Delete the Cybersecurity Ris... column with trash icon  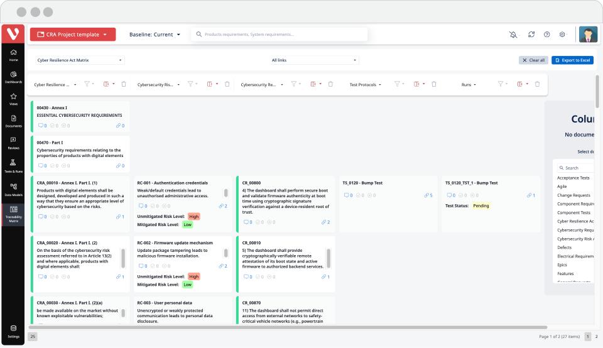coord(227,84)
